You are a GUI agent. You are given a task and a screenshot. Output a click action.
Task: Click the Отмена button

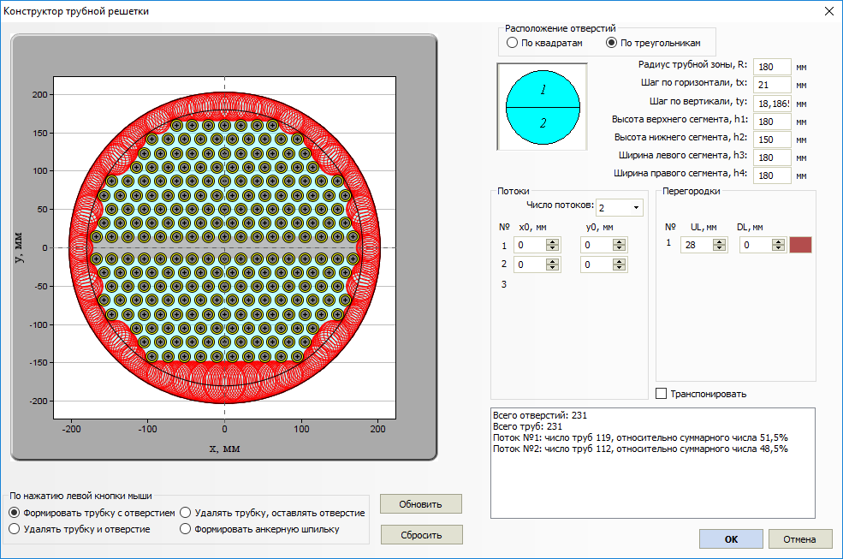pyautogui.click(x=800, y=539)
